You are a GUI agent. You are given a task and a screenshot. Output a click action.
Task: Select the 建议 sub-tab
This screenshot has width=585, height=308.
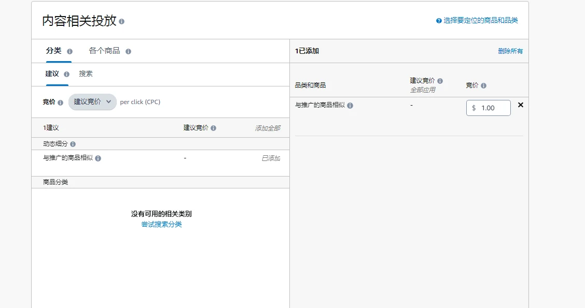pyautogui.click(x=52, y=74)
